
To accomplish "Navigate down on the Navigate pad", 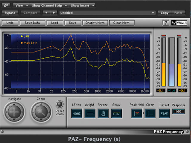I will point(14,120).
